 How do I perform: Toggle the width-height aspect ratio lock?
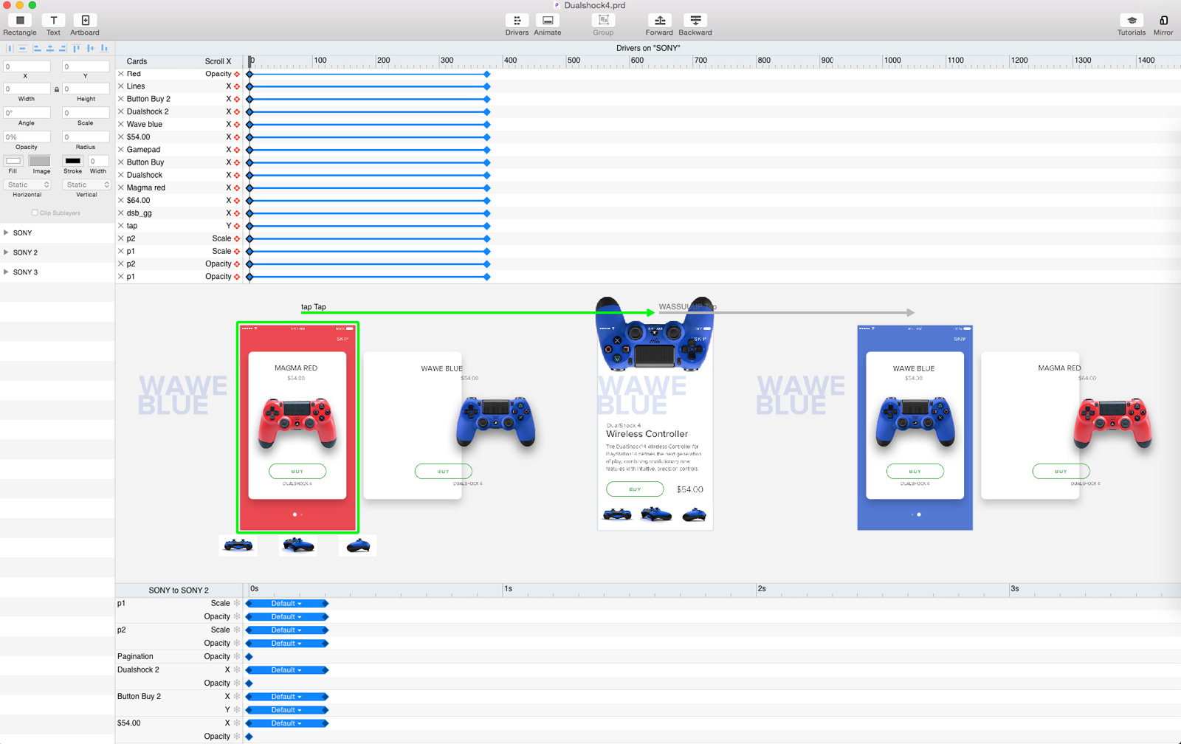56,88
